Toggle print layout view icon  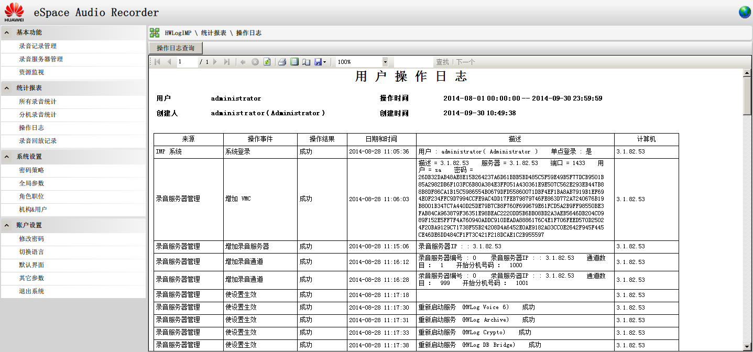(294, 62)
